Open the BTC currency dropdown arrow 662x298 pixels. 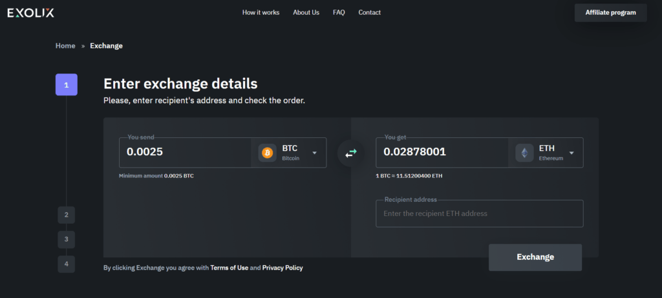[315, 153]
